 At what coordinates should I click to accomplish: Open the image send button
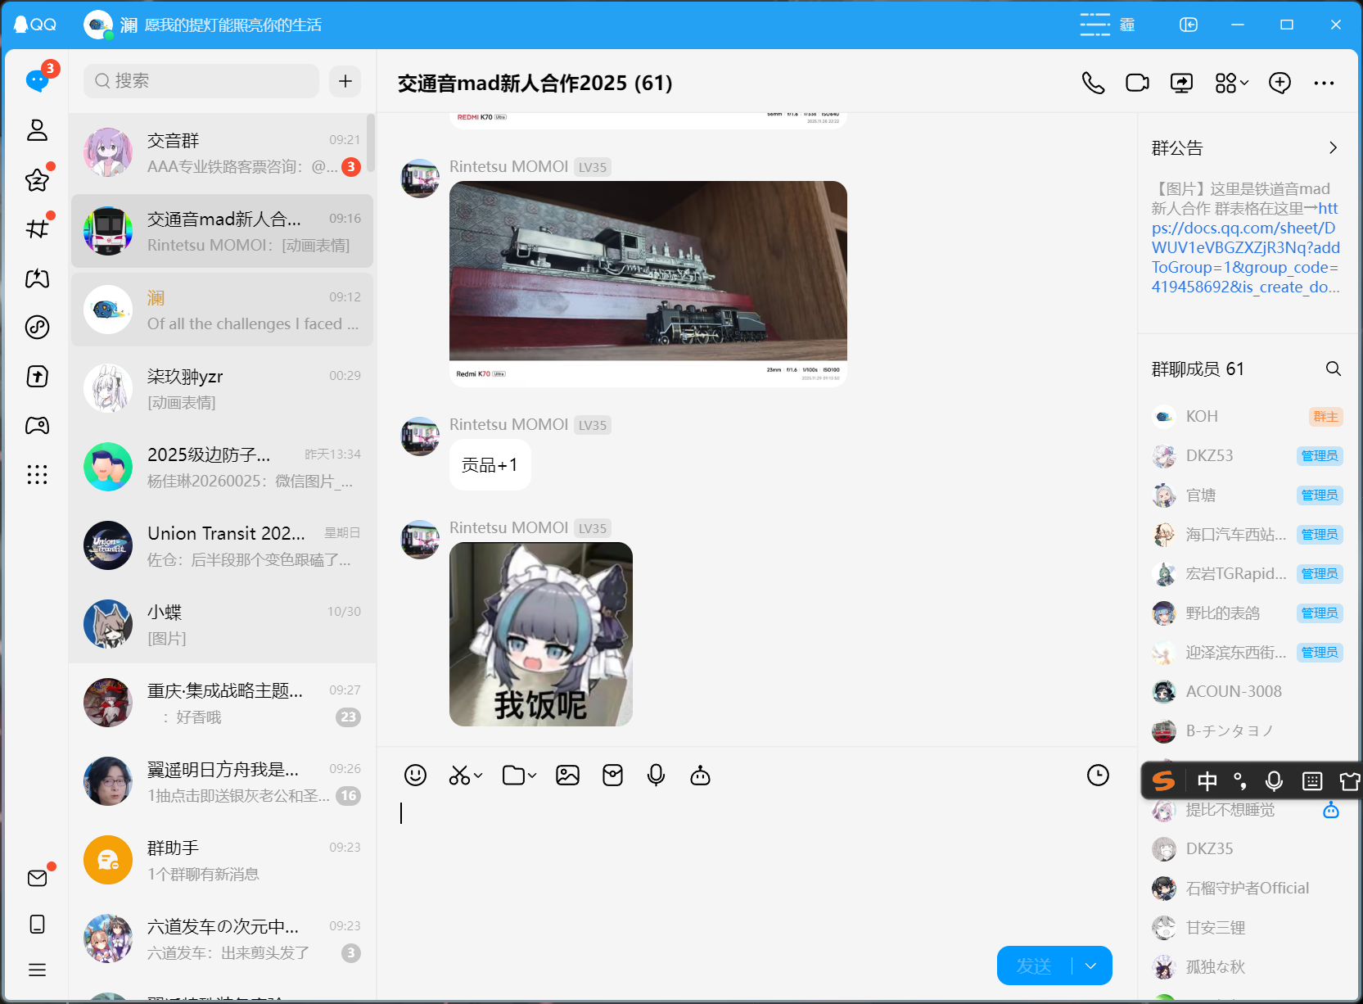567,775
